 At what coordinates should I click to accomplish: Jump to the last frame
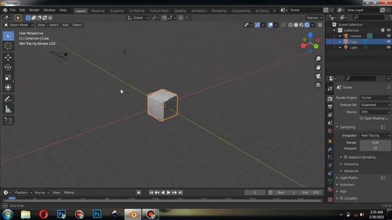(180, 193)
